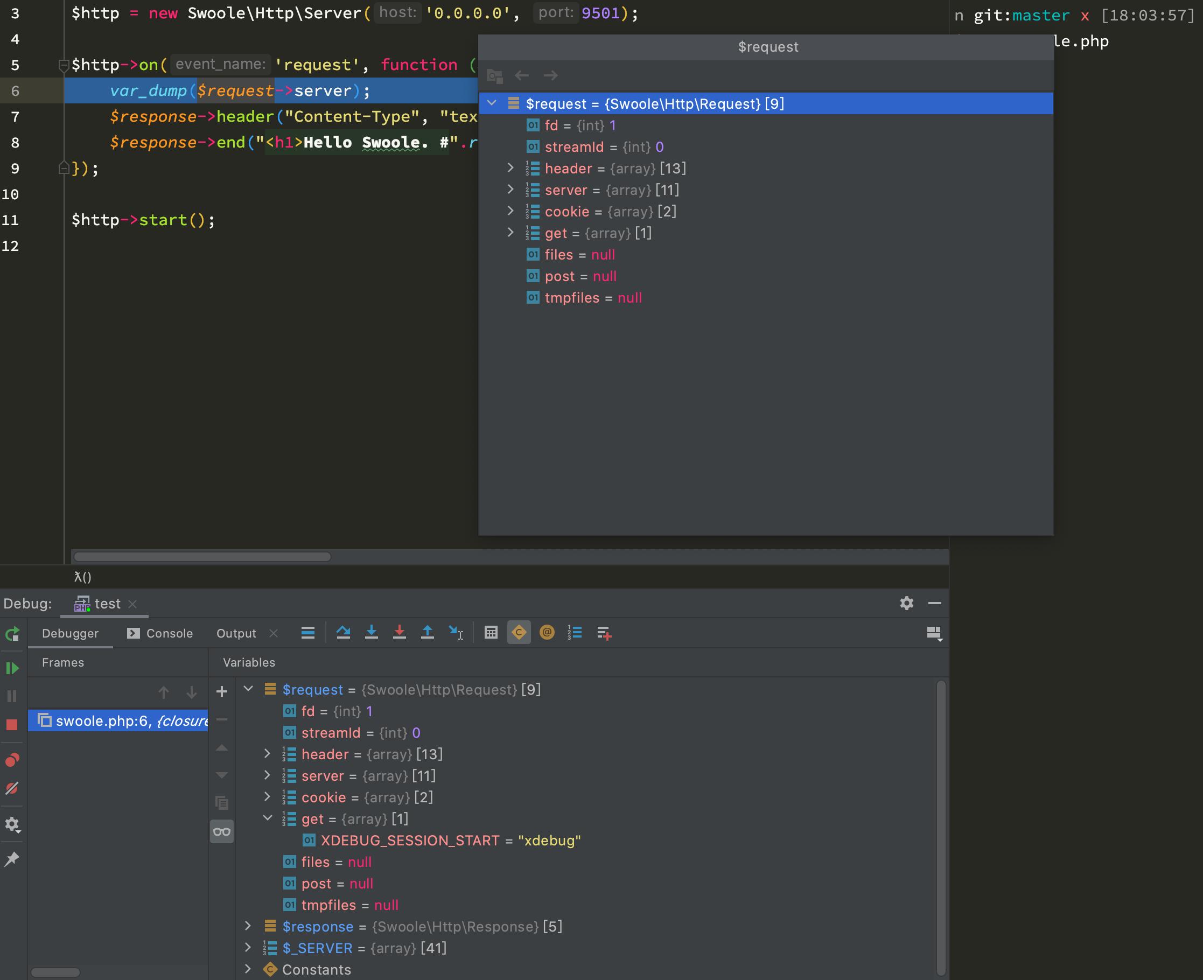Click the Run to Cursor icon
Viewport: 1203px width, 980px height.
(456, 633)
